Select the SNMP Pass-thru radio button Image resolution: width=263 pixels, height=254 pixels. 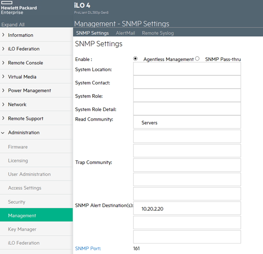pos(197,59)
